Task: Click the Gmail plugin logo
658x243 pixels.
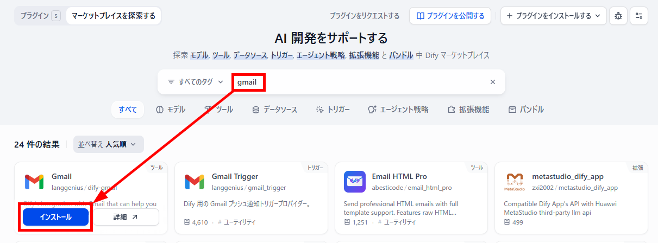Action: click(x=34, y=182)
